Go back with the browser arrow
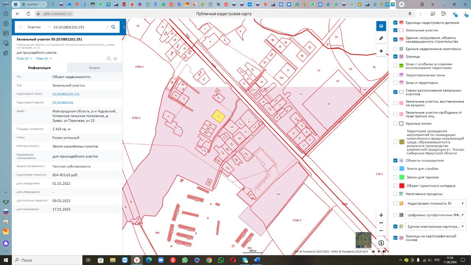The image size is (471, 265). tap(18, 14)
